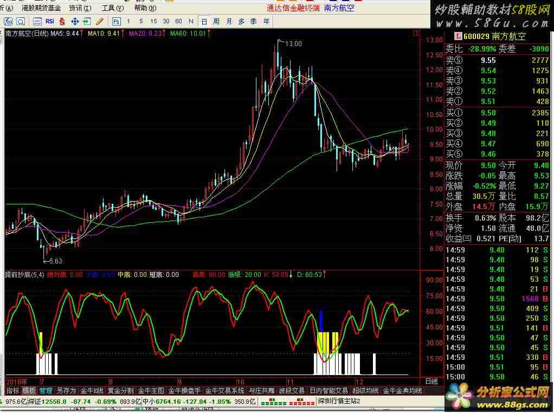Select the multi-period (多) view
The height and width of the screenshot is (413, 554).
(x=241, y=22)
